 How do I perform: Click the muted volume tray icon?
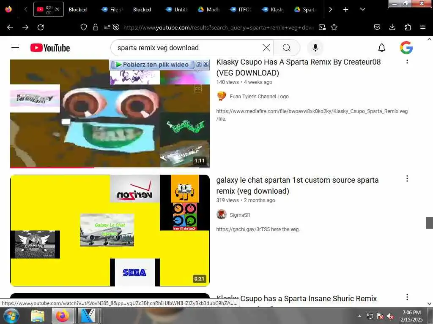(390, 316)
